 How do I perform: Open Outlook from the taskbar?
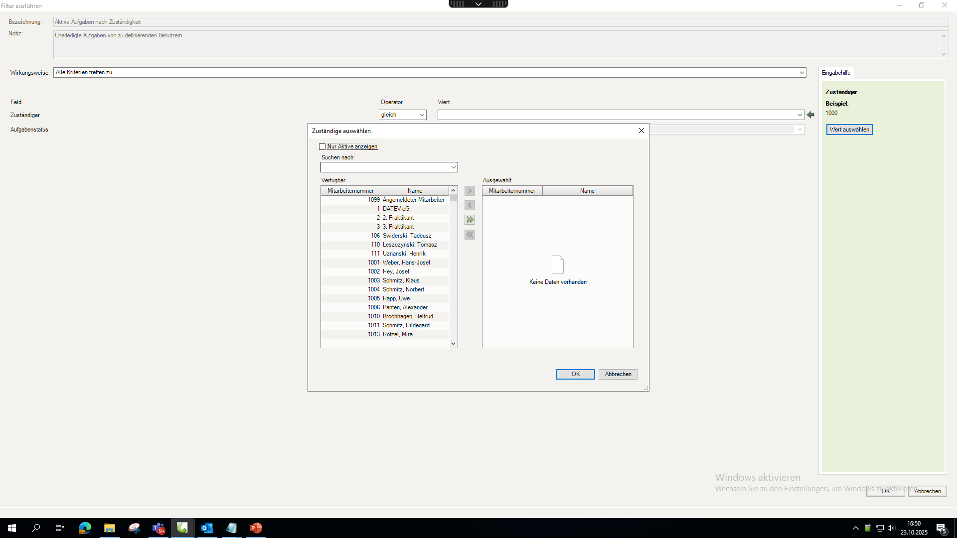pyautogui.click(x=207, y=528)
